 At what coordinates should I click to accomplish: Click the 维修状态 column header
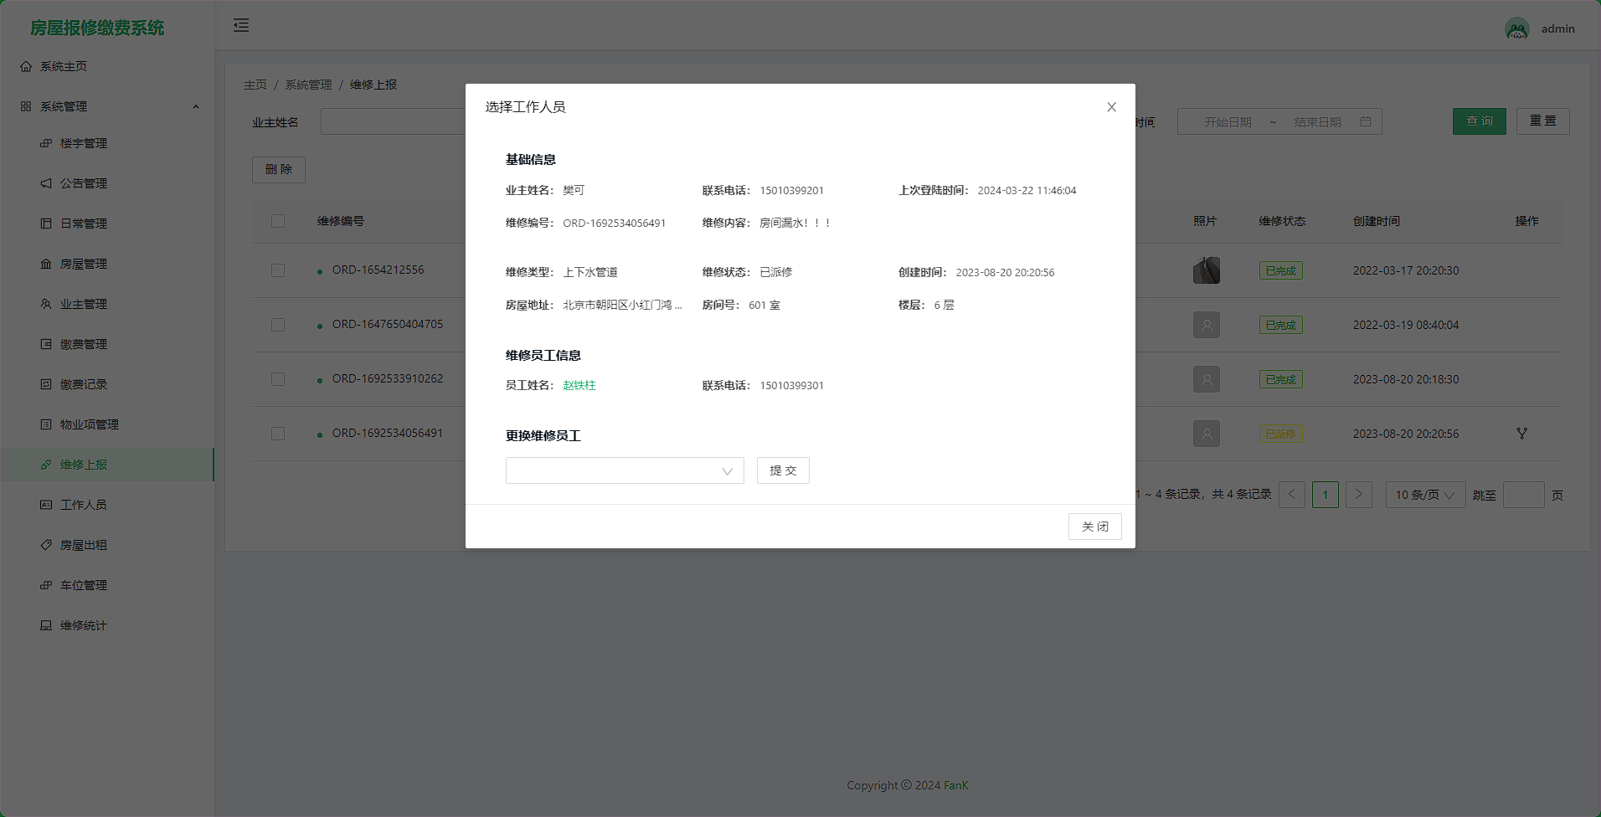tap(1282, 221)
